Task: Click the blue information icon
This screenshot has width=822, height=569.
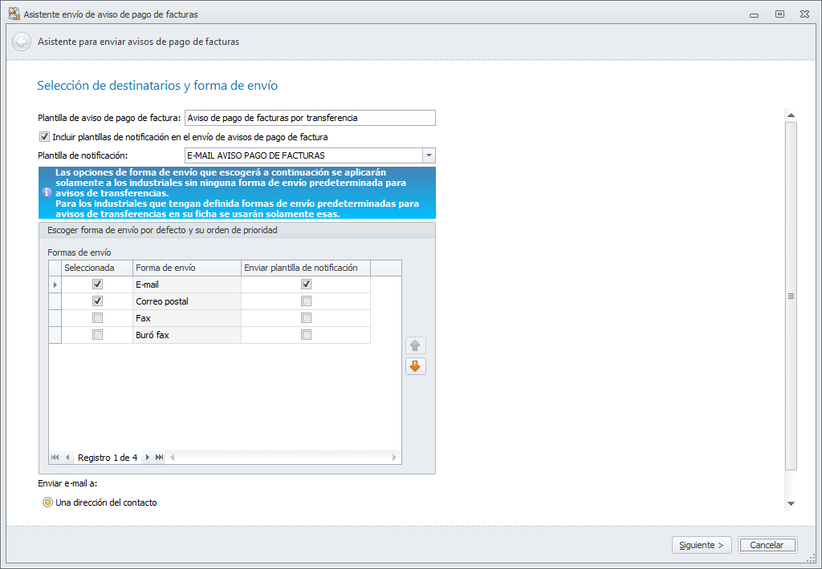Action: click(x=47, y=192)
